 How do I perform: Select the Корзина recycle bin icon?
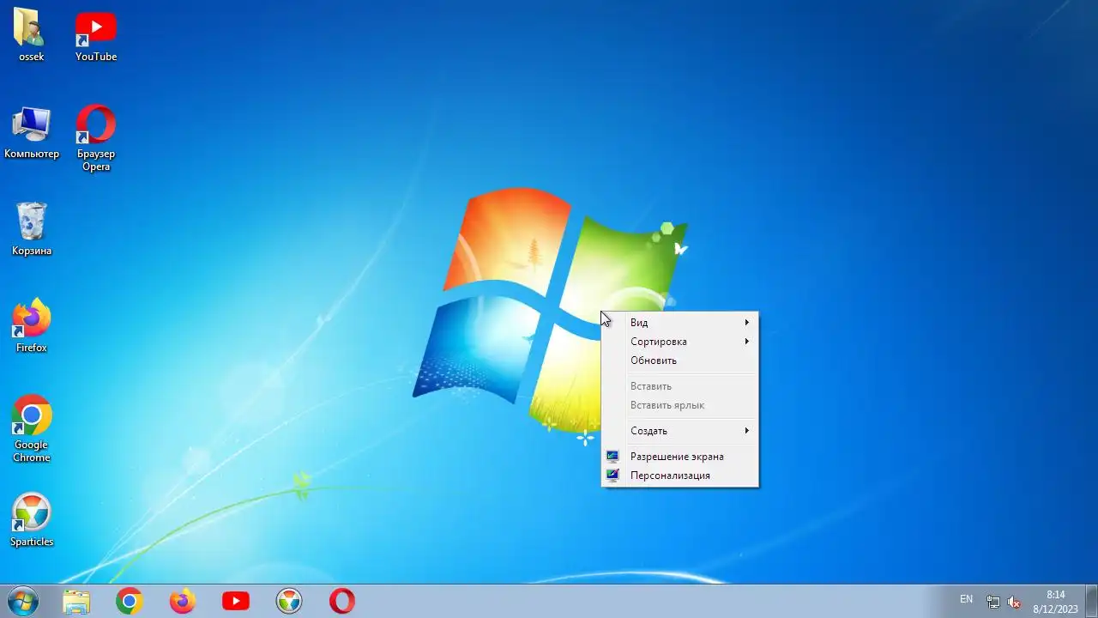point(32,229)
